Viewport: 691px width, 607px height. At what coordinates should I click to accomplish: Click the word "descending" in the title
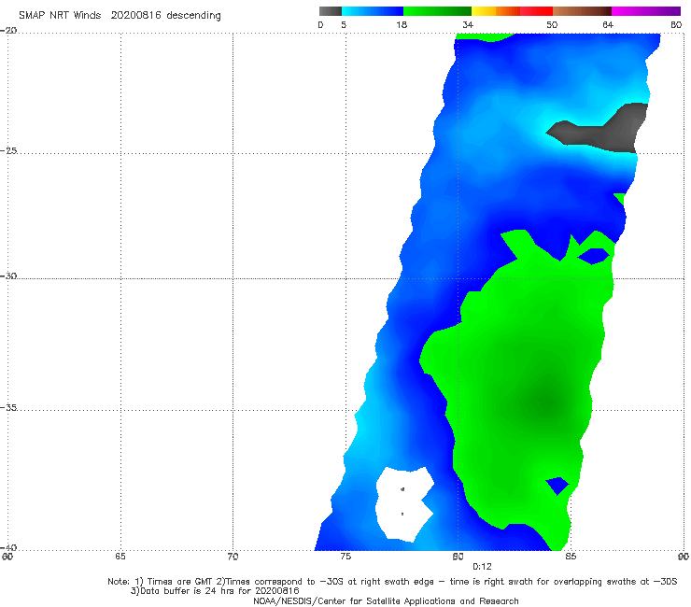[x=194, y=16]
